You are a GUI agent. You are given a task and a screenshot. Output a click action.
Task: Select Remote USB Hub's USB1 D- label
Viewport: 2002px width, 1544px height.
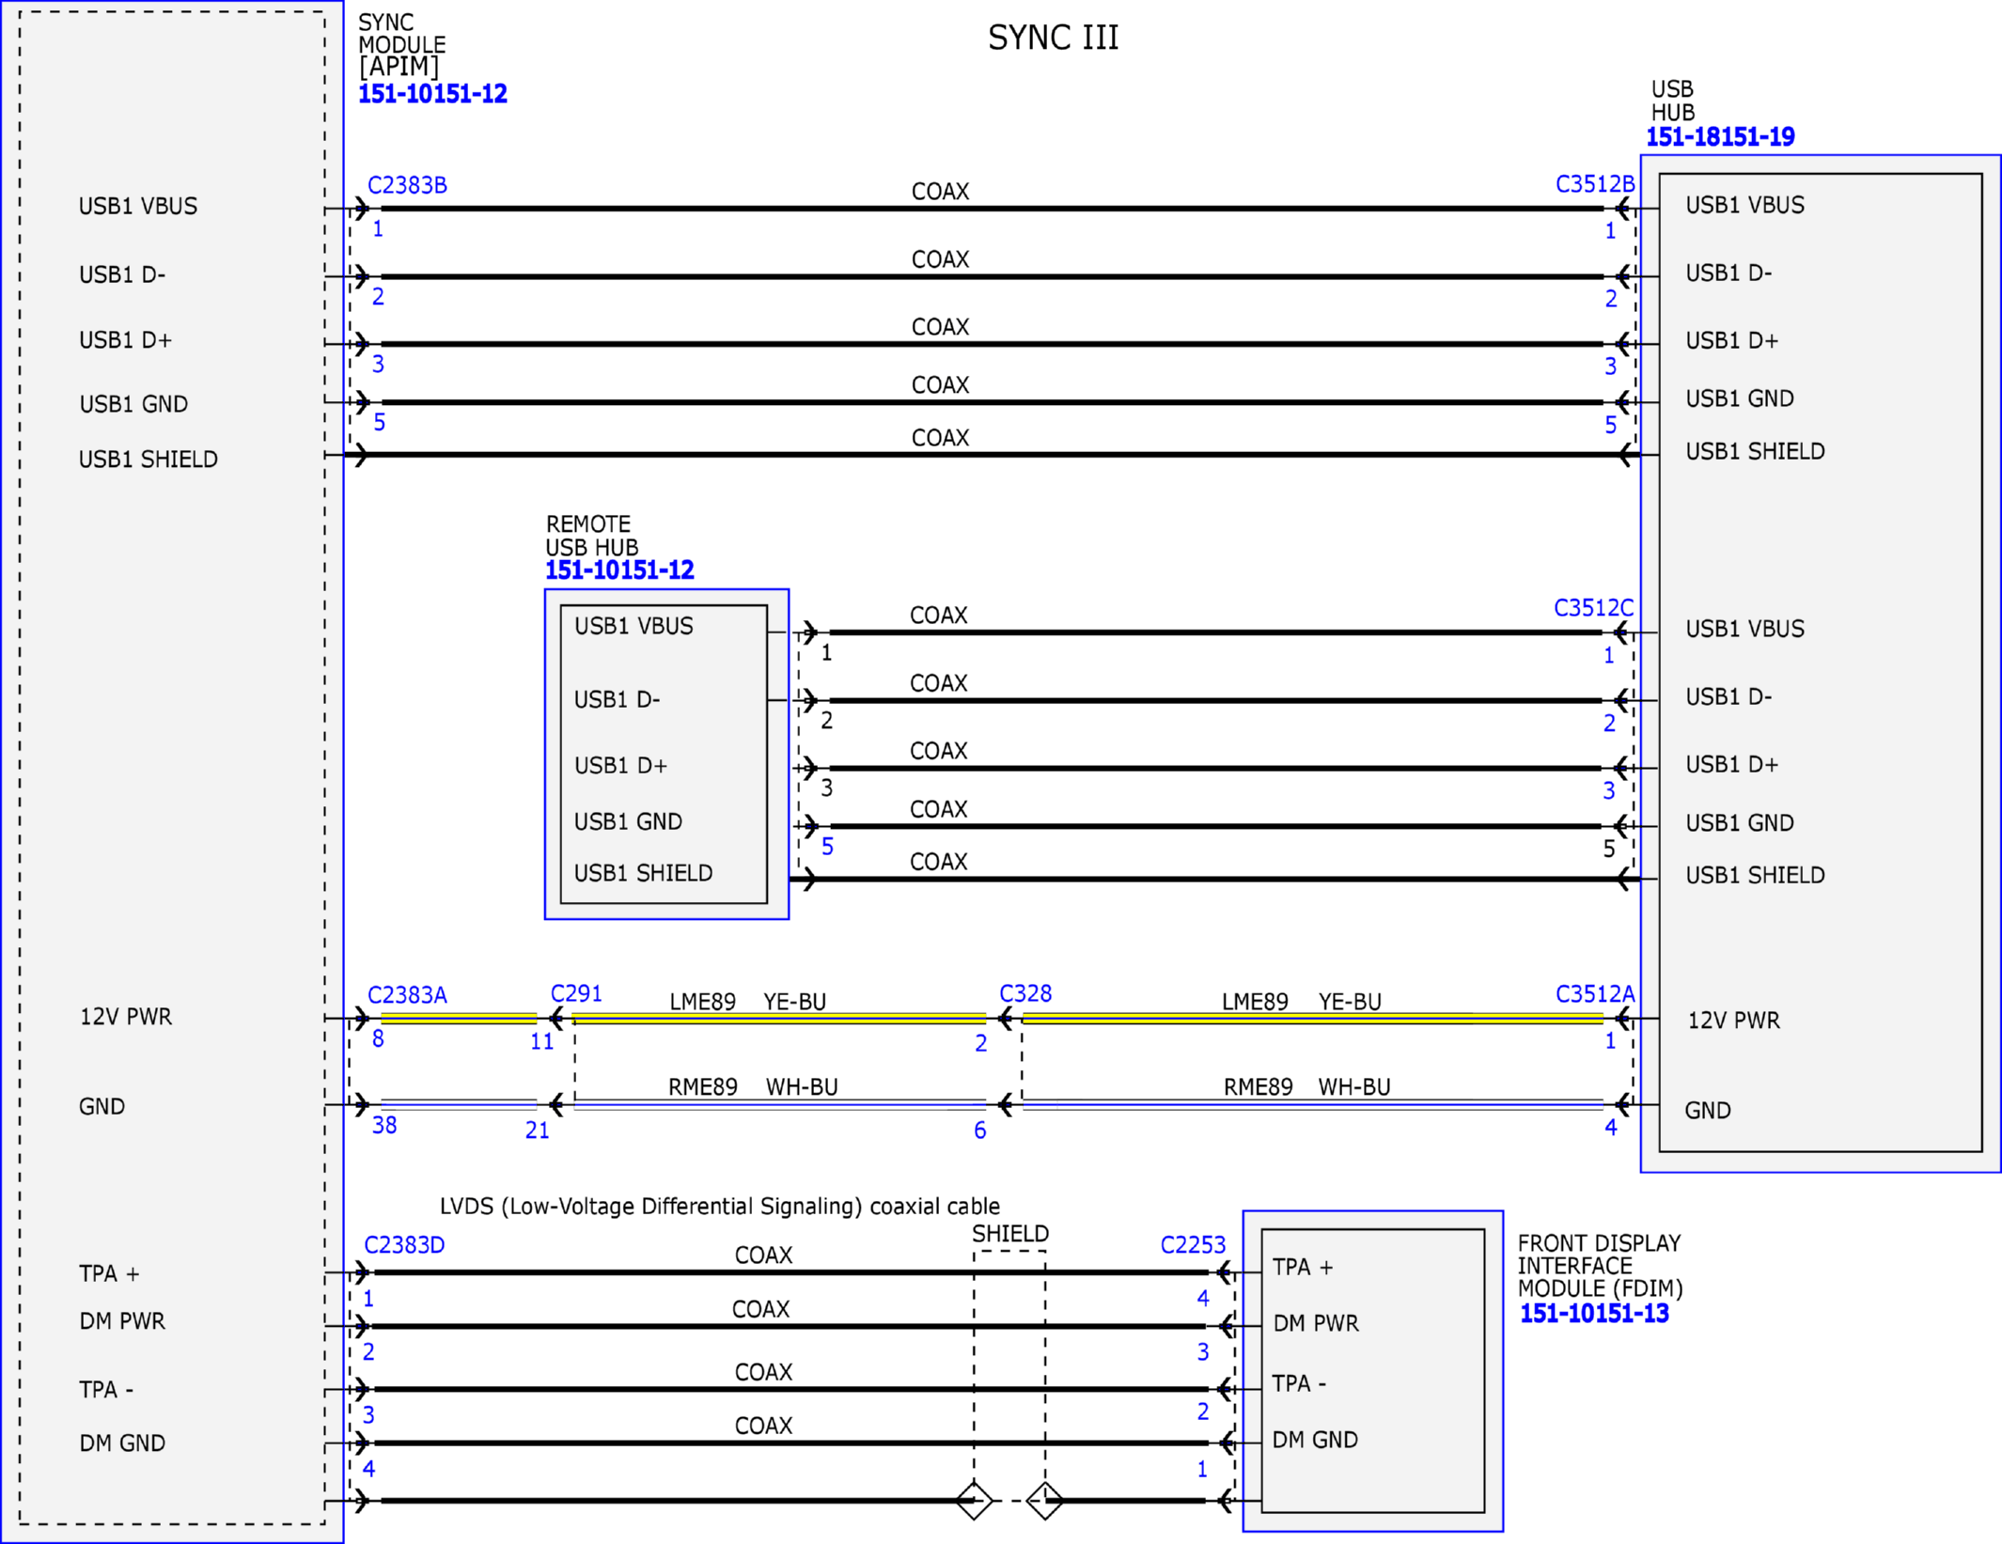[617, 700]
